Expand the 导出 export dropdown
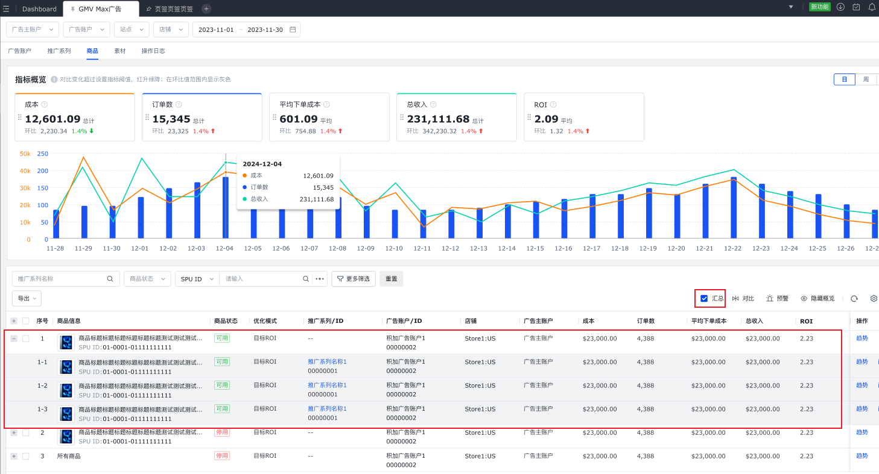Image resolution: width=879 pixels, height=474 pixels. [x=27, y=298]
